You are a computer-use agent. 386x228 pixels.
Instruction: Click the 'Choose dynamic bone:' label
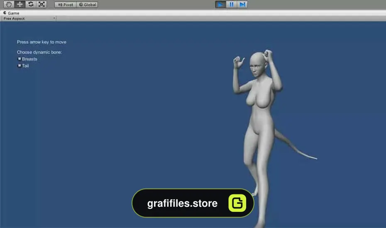39,52
